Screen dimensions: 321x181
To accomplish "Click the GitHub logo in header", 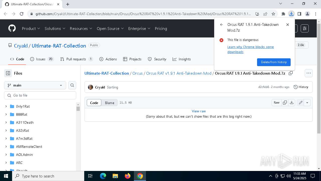I will 12,28.
